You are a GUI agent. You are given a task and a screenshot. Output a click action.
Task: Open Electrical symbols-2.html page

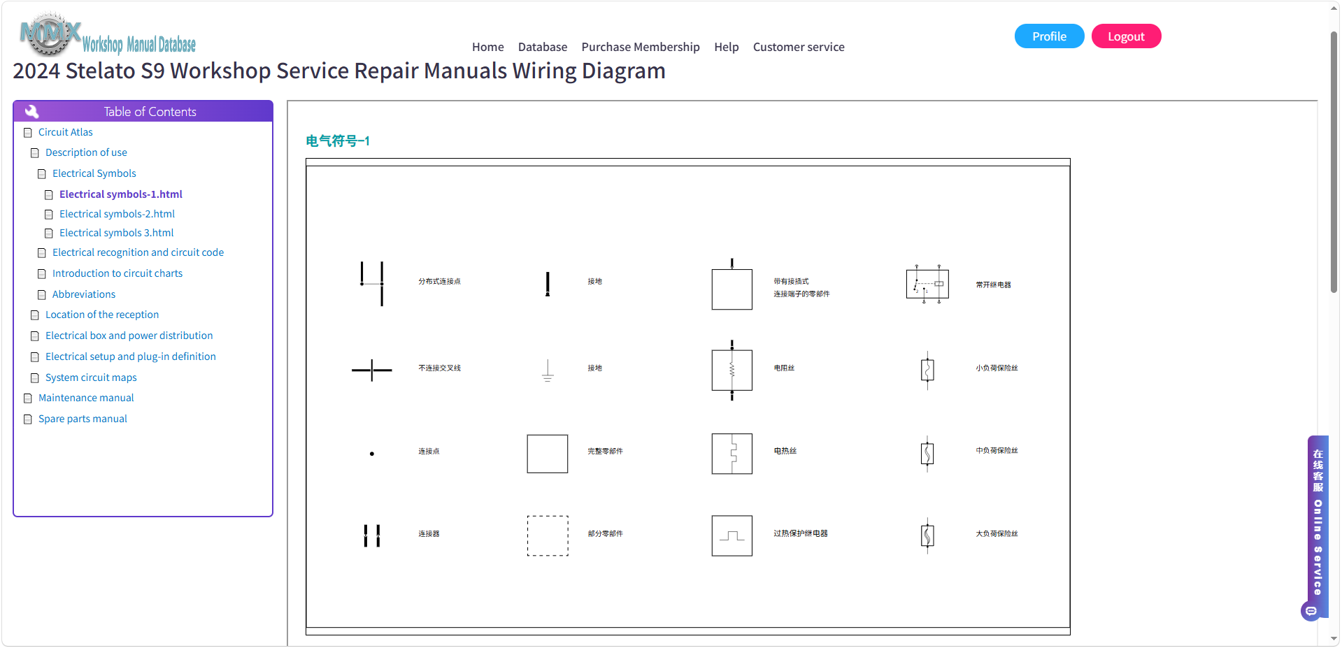pyautogui.click(x=117, y=214)
